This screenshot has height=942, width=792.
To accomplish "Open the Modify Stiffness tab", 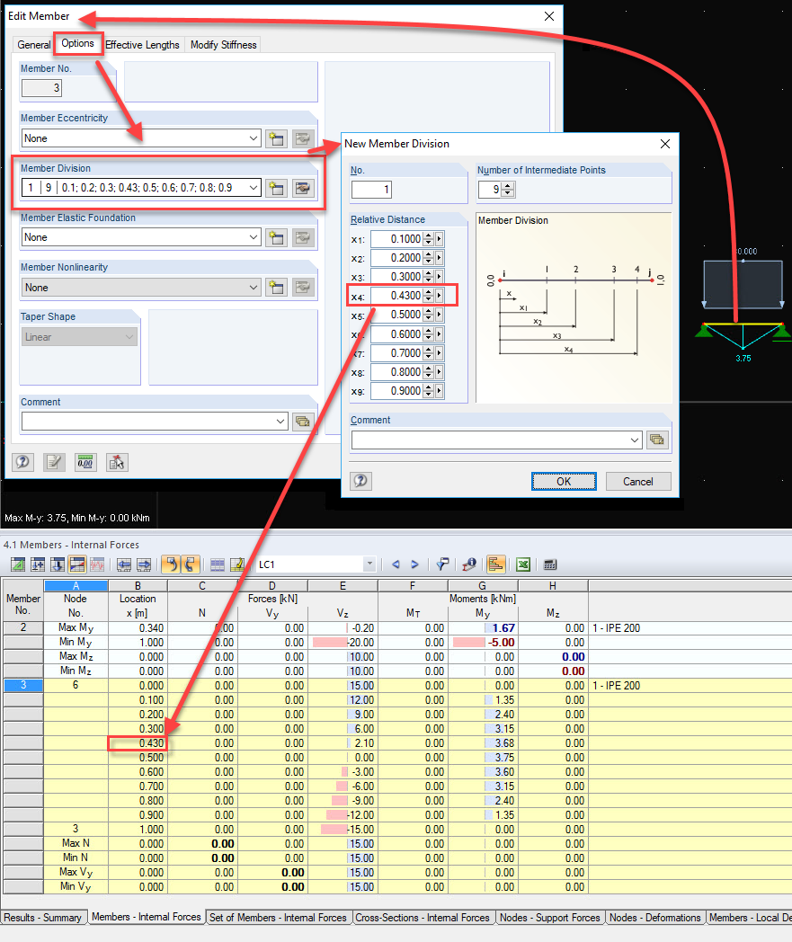I will (x=224, y=44).
